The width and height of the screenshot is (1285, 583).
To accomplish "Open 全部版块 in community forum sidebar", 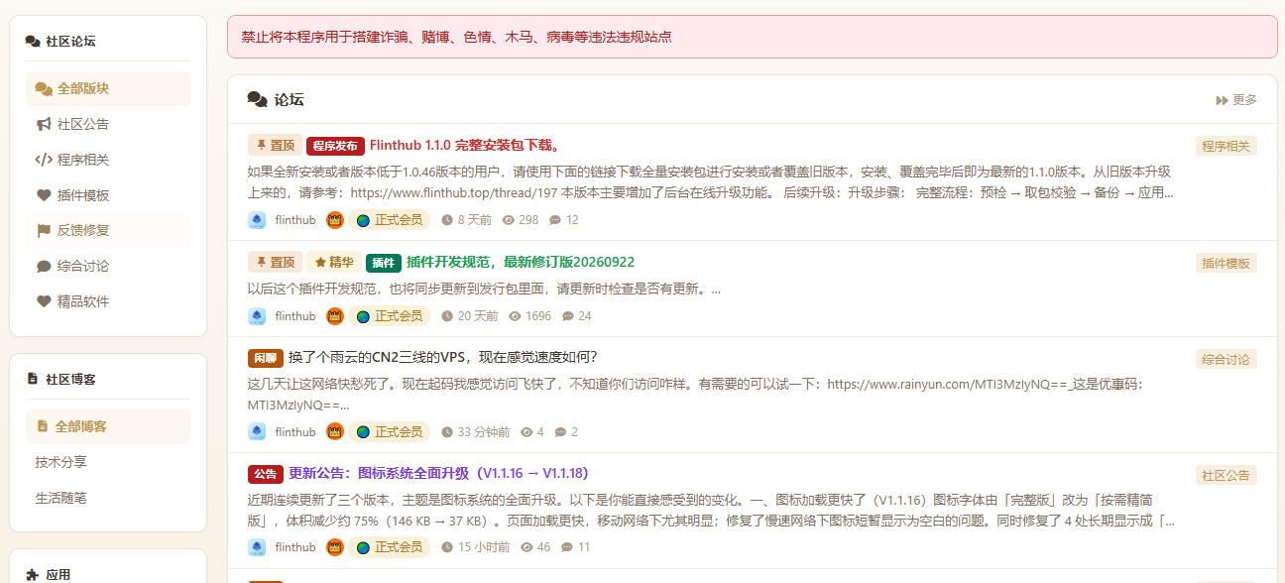I will [108, 88].
